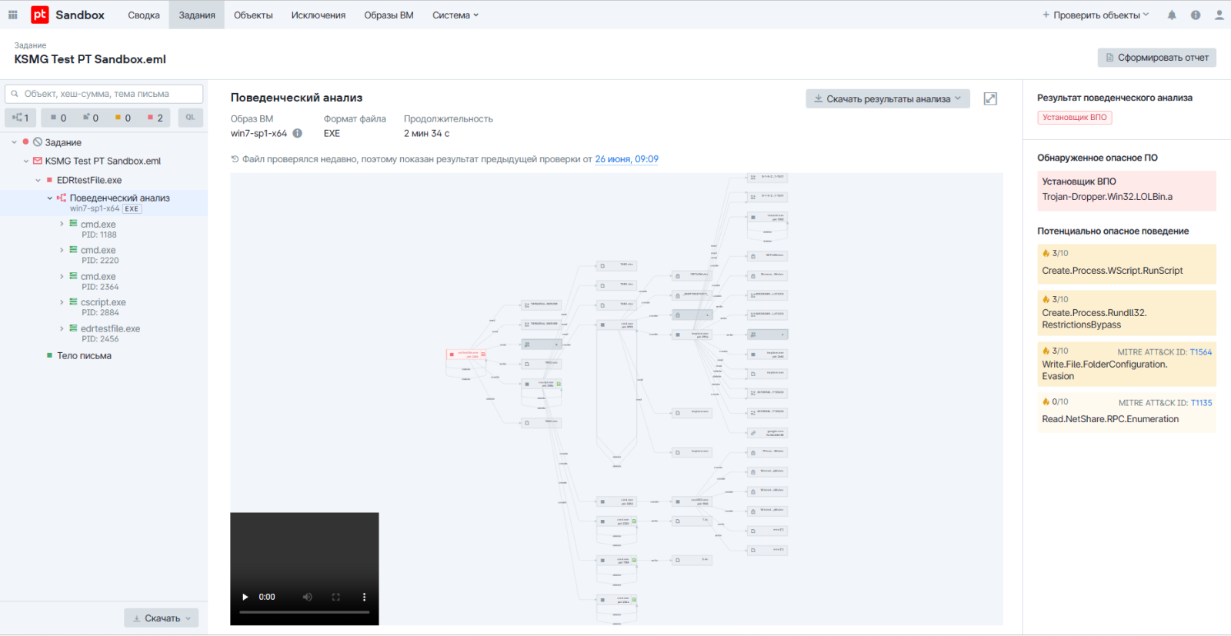Image resolution: width=1231 pixels, height=636 pixels.
Task: Collapse the EDRtestFile.exe node
Action: [x=38, y=181]
